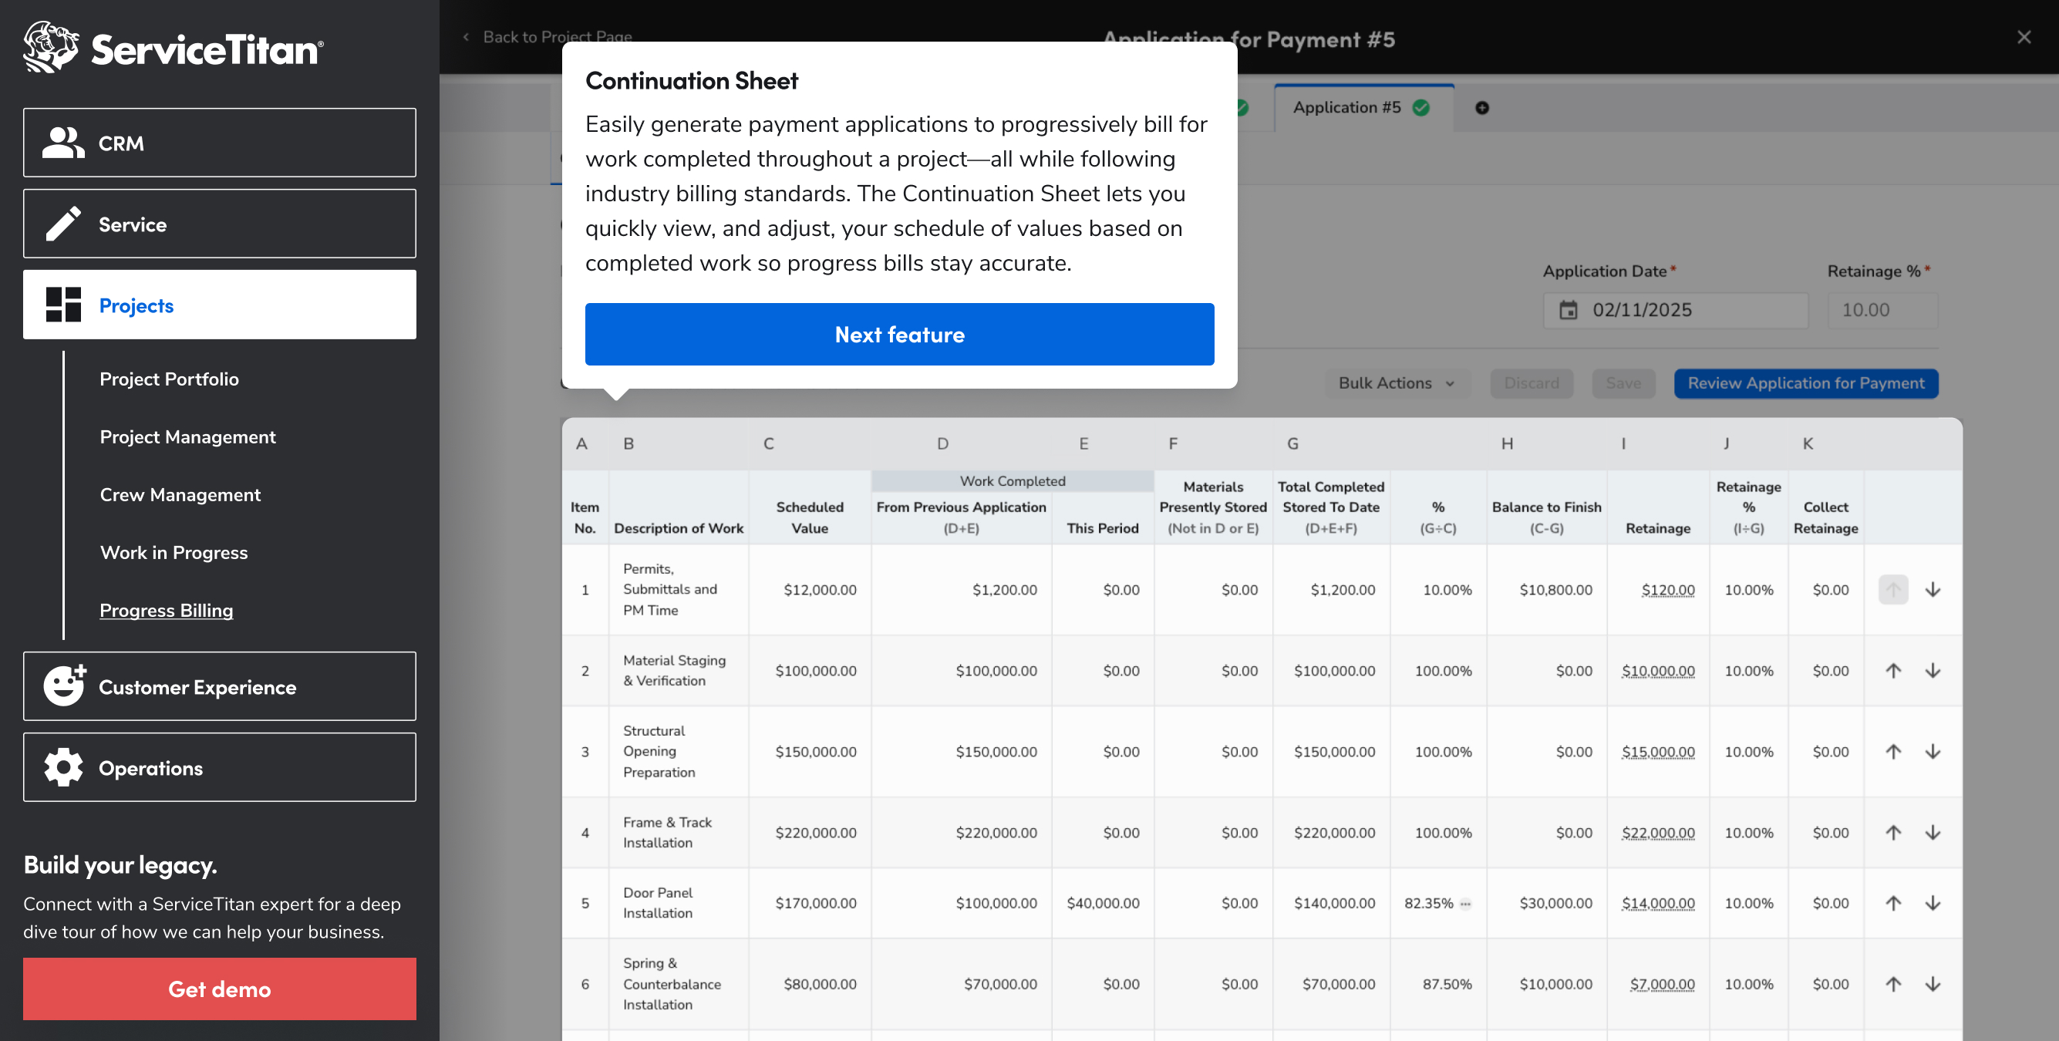Click the Customer Experience smiley icon

pos(63,686)
